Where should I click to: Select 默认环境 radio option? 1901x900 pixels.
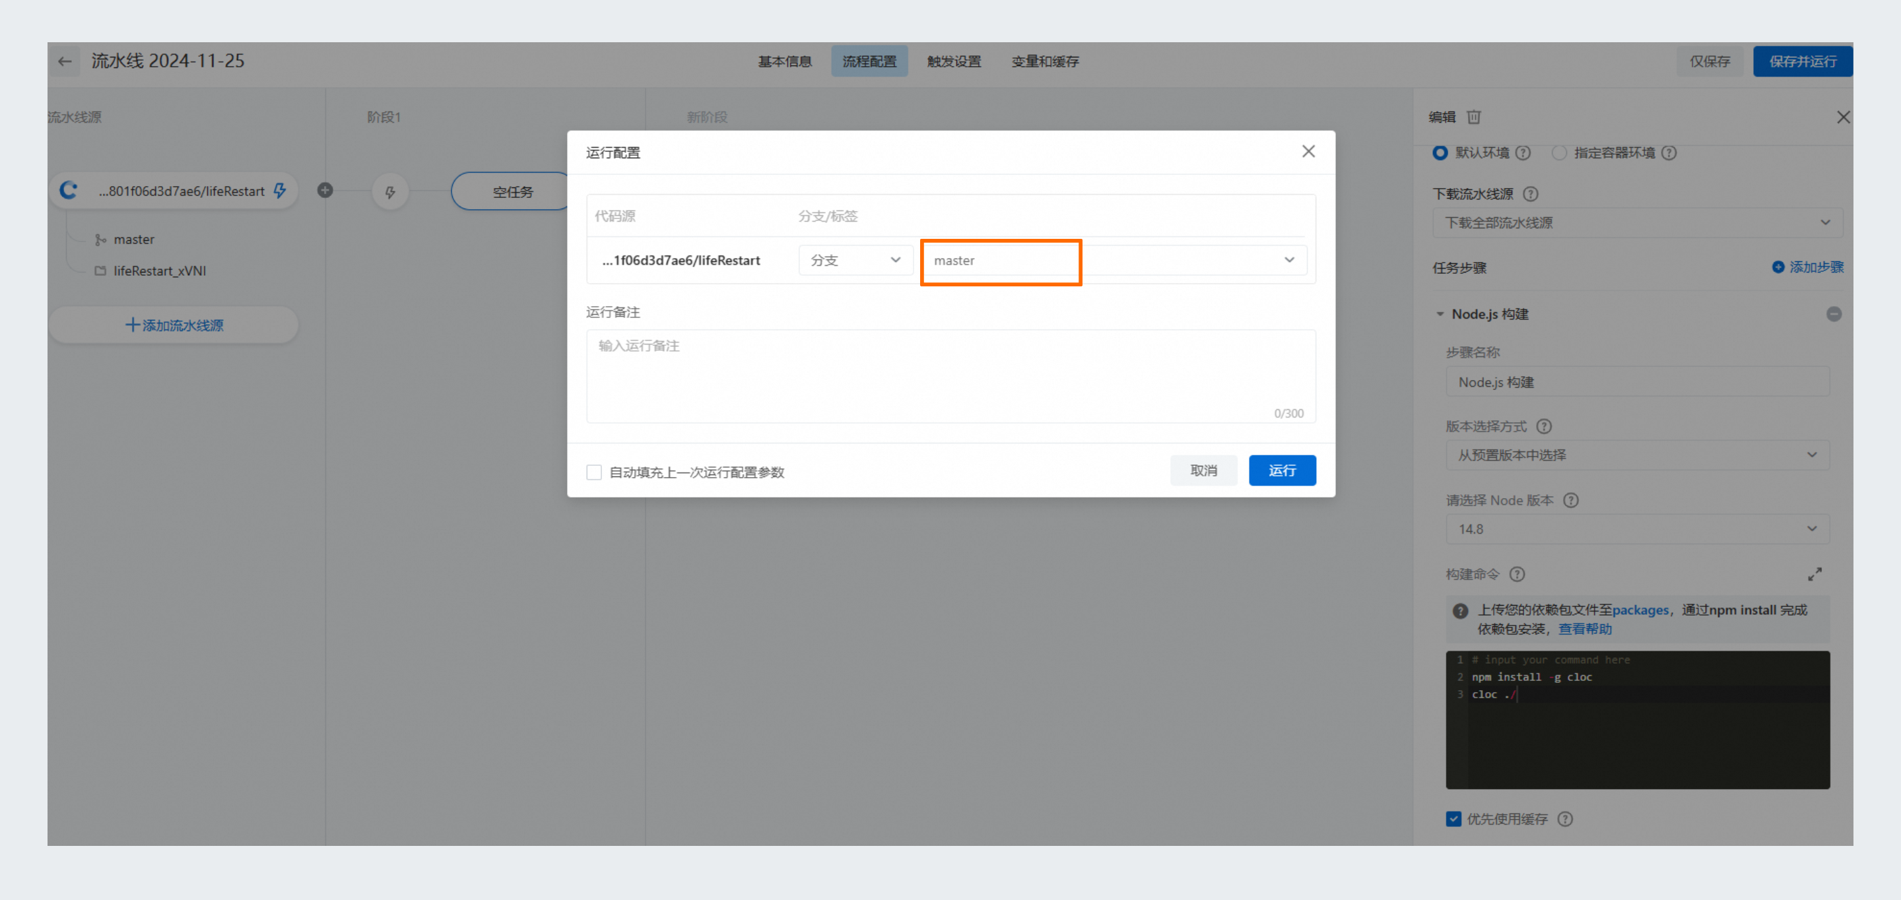tap(1440, 152)
